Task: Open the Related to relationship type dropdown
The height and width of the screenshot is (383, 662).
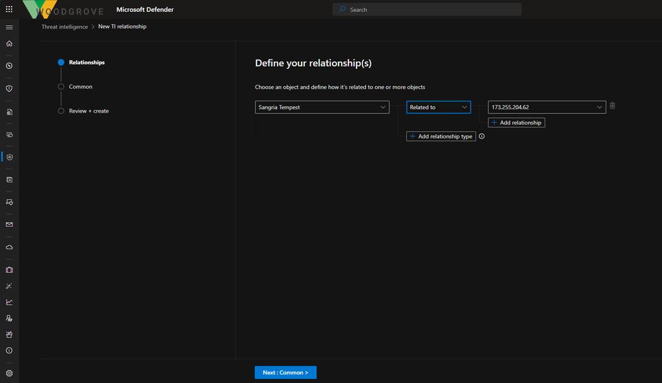Action: tap(438, 107)
